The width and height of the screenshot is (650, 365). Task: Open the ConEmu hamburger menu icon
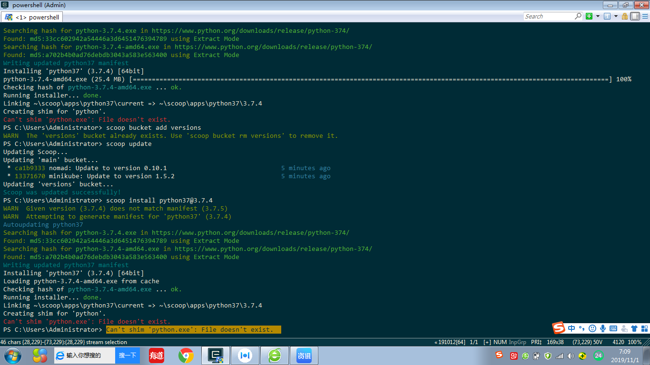645,16
